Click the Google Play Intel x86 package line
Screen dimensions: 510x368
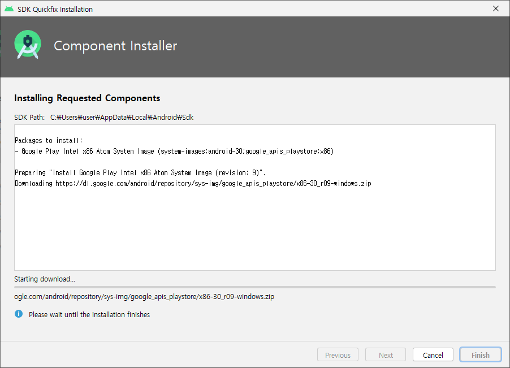[x=174, y=151]
